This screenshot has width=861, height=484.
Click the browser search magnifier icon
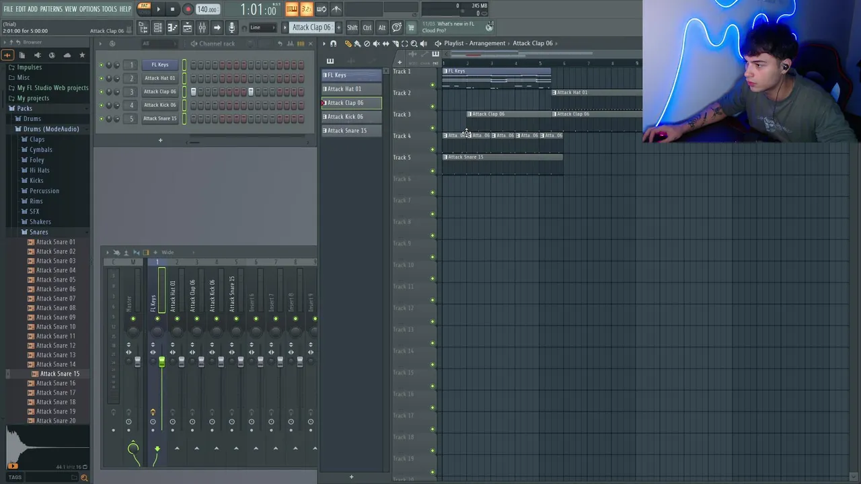[x=84, y=477]
